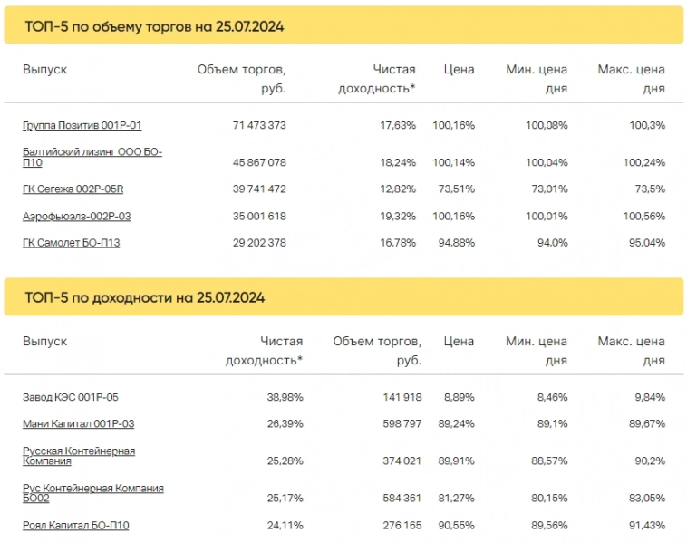Select the ГК Самолет БО-П13 link
687x543 pixels.
(x=71, y=243)
